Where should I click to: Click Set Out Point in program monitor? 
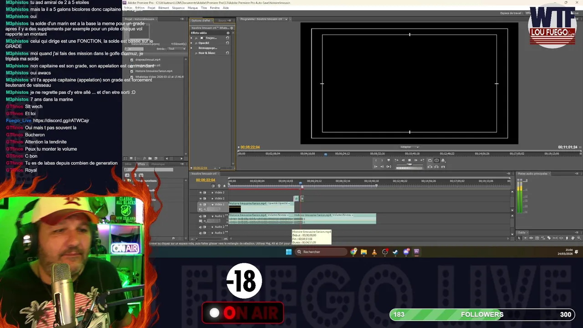pyautogui.click(x=382, y=160)
